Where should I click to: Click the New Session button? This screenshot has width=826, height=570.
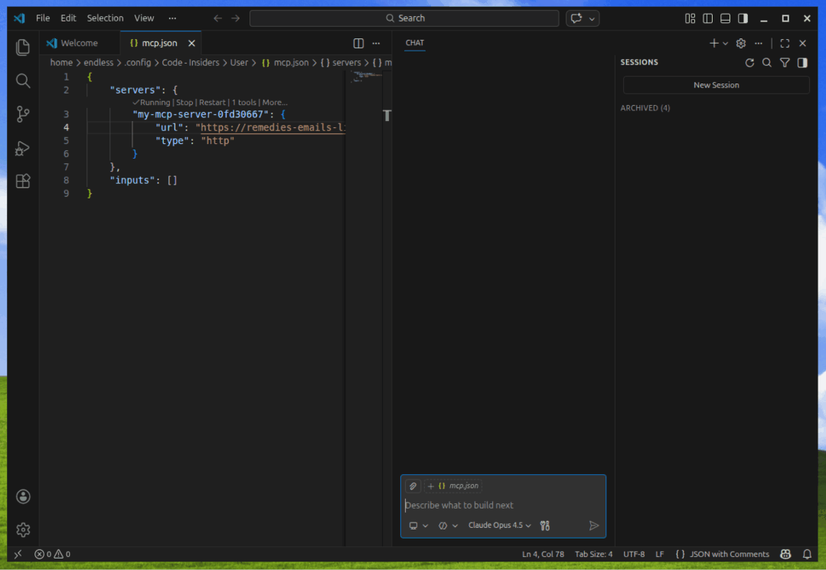click(x=715, y=84)
